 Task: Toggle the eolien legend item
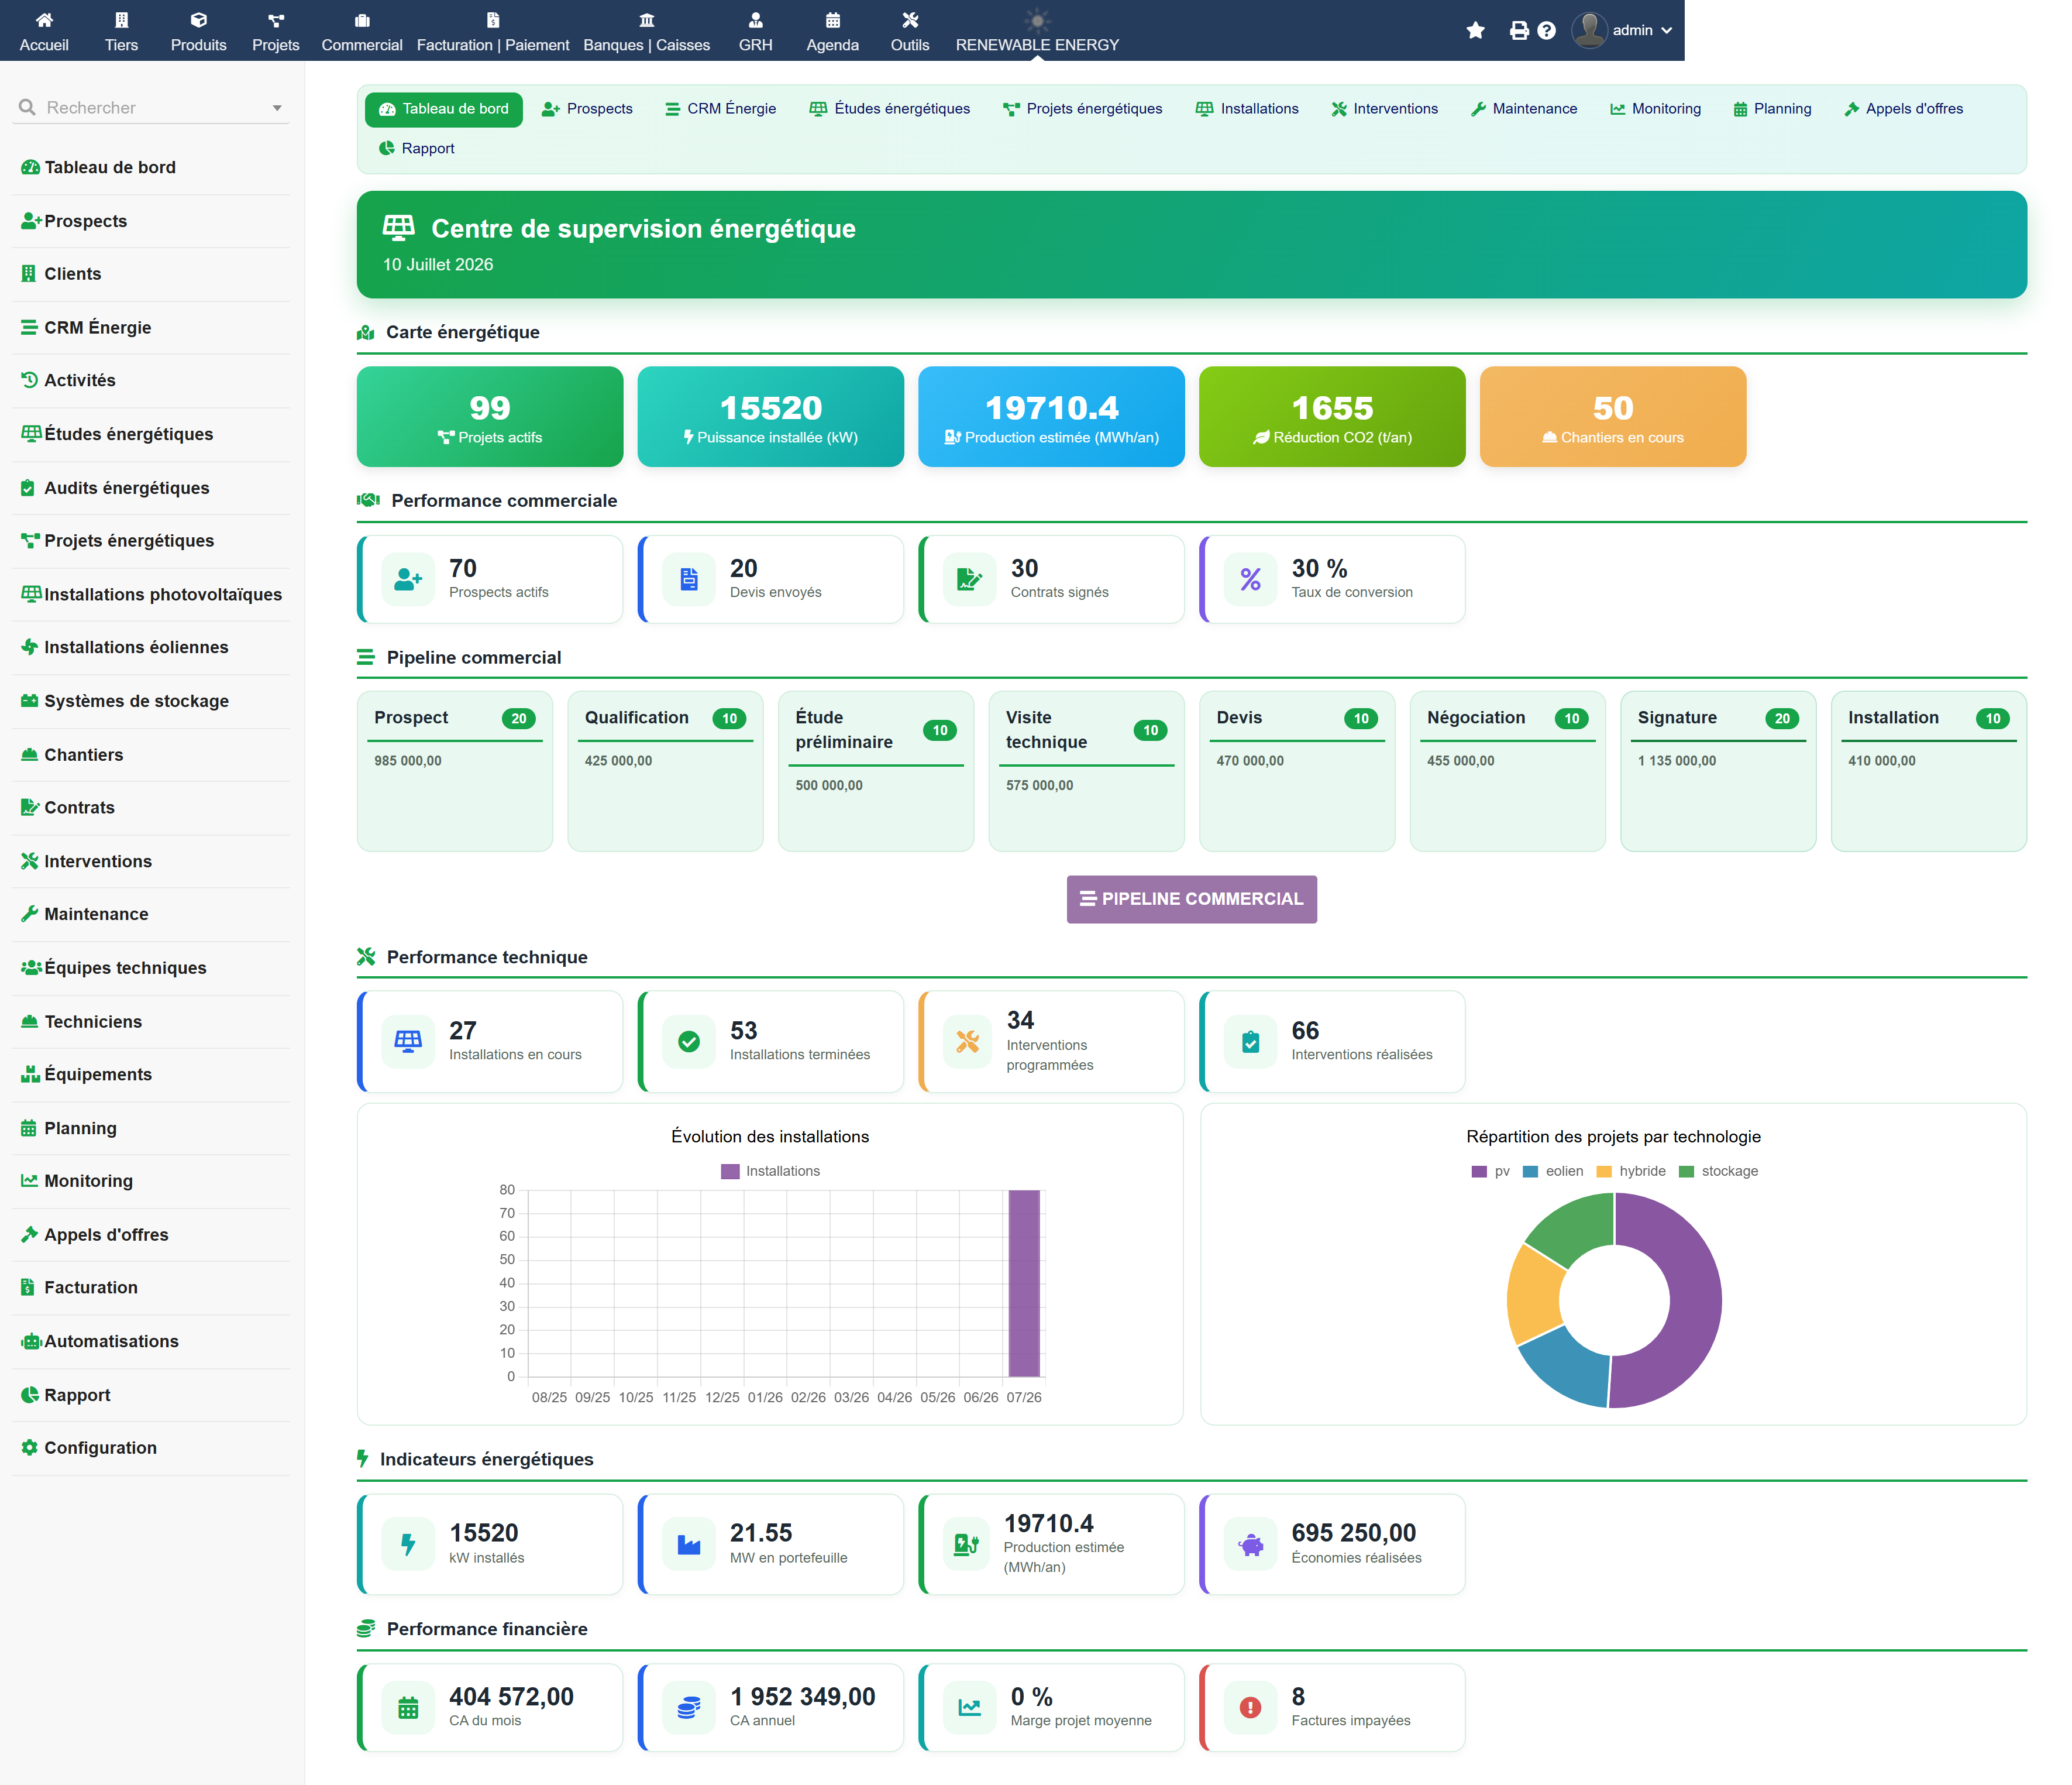1553,1170
